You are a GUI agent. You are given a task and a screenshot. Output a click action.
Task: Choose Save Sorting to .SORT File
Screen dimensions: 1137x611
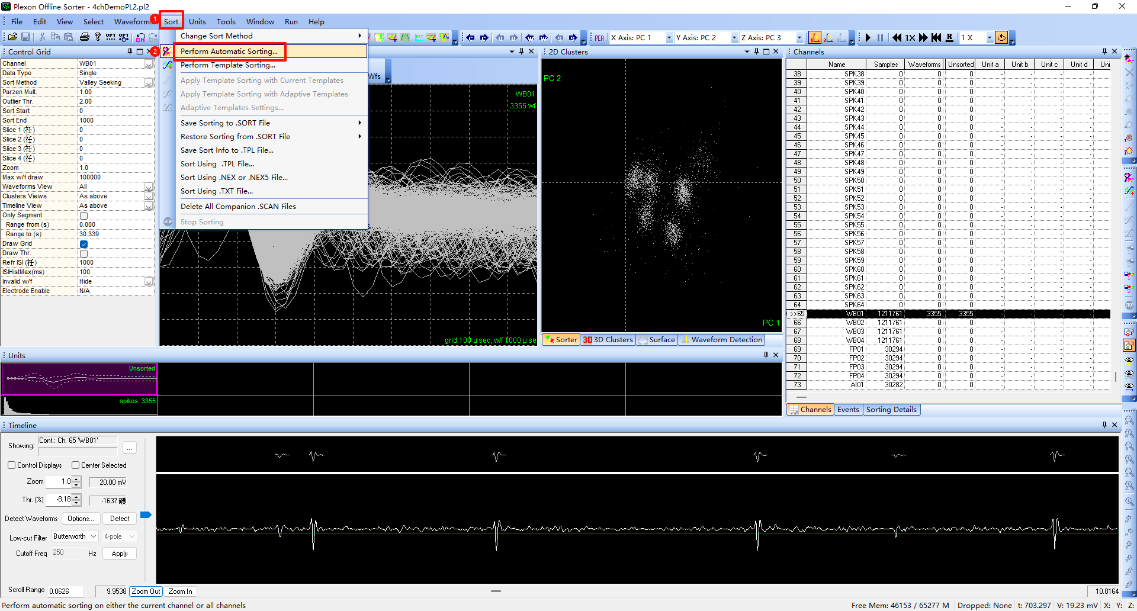click(264, 123)
